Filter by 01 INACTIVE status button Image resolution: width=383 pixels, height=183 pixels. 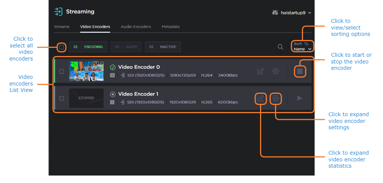[163, 47]
